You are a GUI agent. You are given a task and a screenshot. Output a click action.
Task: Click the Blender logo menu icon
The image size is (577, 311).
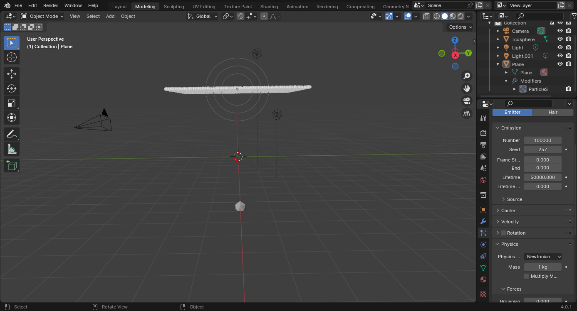coord(7,5)
